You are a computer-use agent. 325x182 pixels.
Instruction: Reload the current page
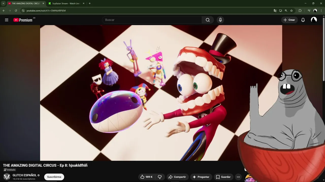16,11
